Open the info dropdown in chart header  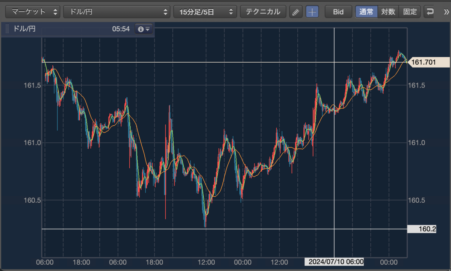(144, 29)
